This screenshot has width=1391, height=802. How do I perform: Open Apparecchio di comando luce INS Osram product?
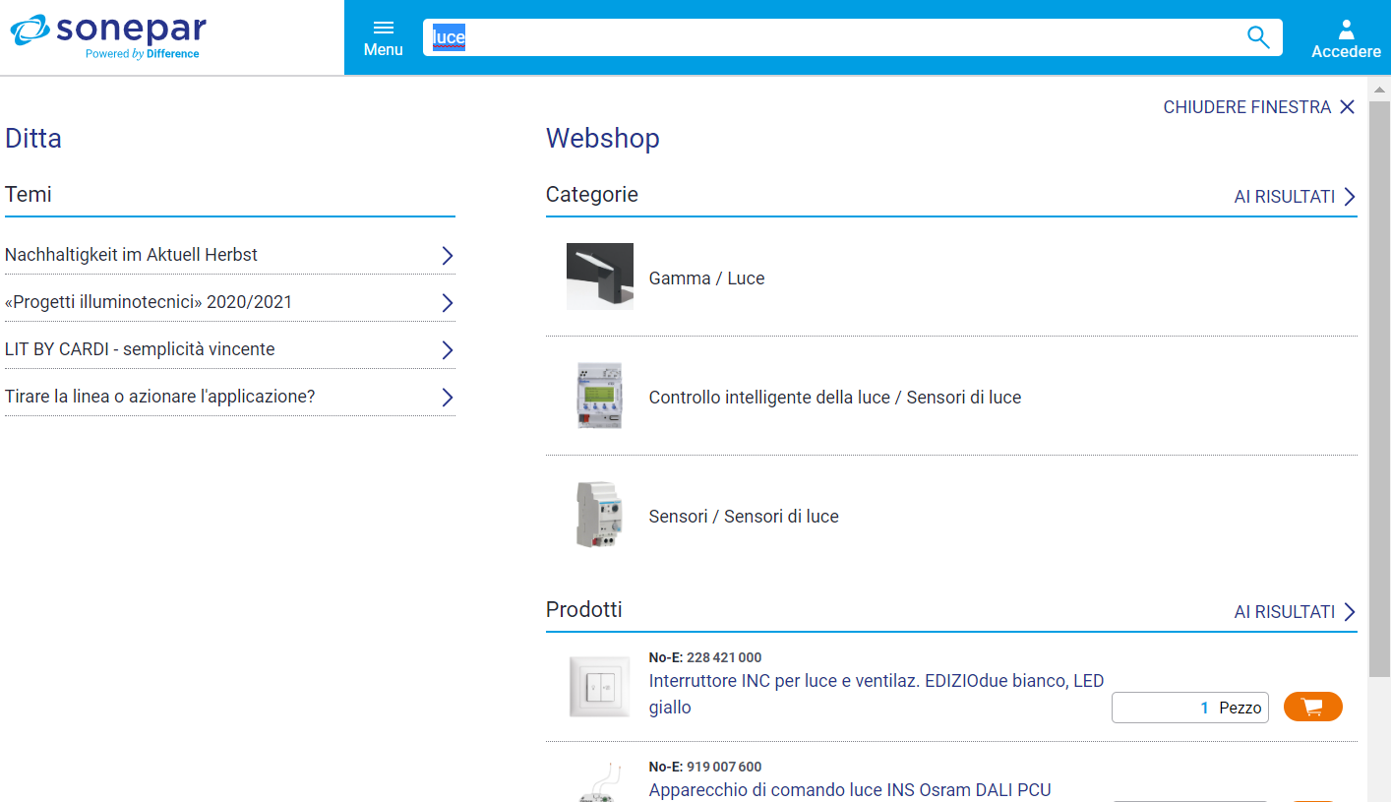[850, 790]
